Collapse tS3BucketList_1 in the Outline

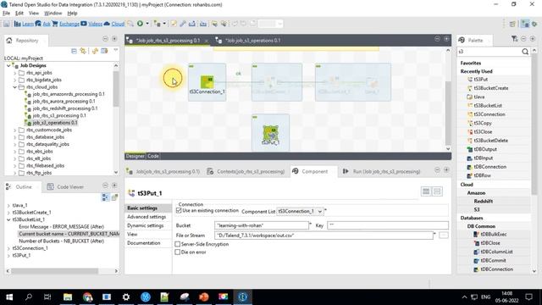8,219
